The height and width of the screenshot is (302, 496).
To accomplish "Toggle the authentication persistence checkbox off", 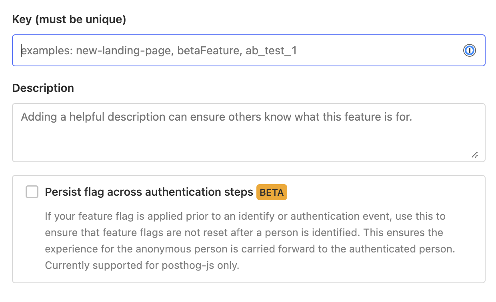I will (32, 192).
